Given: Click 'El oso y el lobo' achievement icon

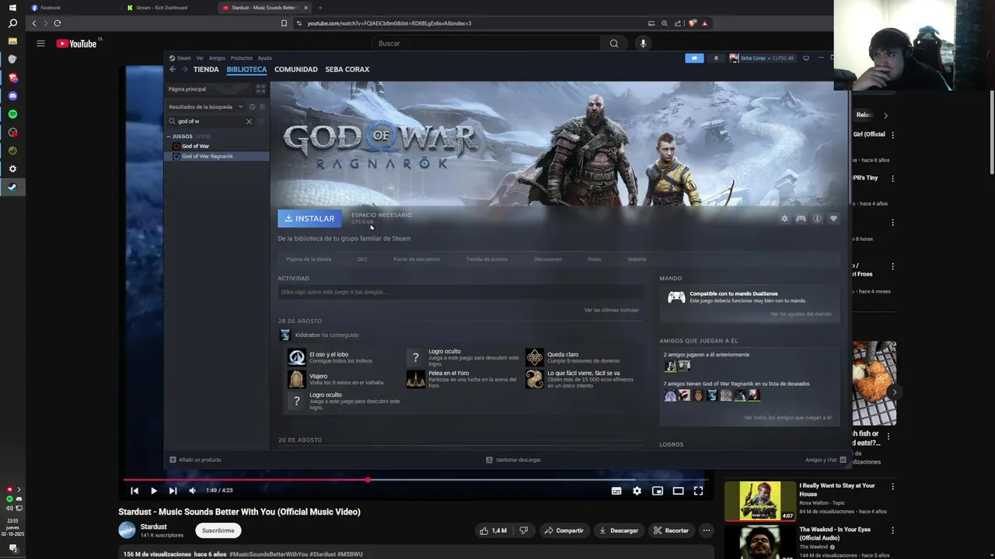Looking at the screenshot, I should tap(296, 357).
